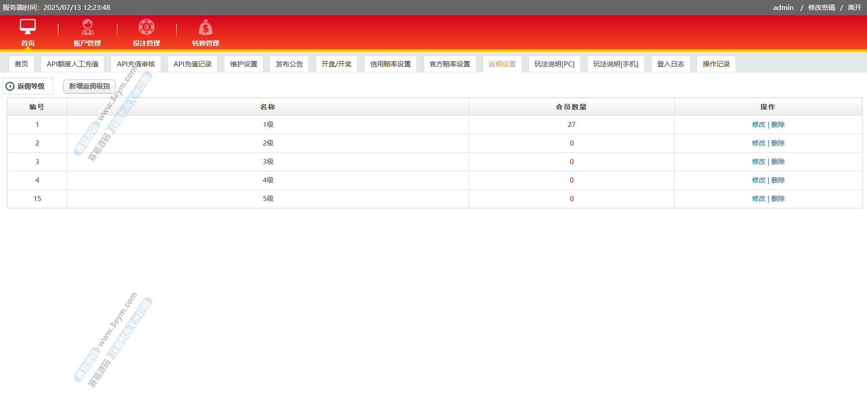This screenshot has width=867, height=417.
Task: Click the 会员数量 column header
Action: coord(571,107)
